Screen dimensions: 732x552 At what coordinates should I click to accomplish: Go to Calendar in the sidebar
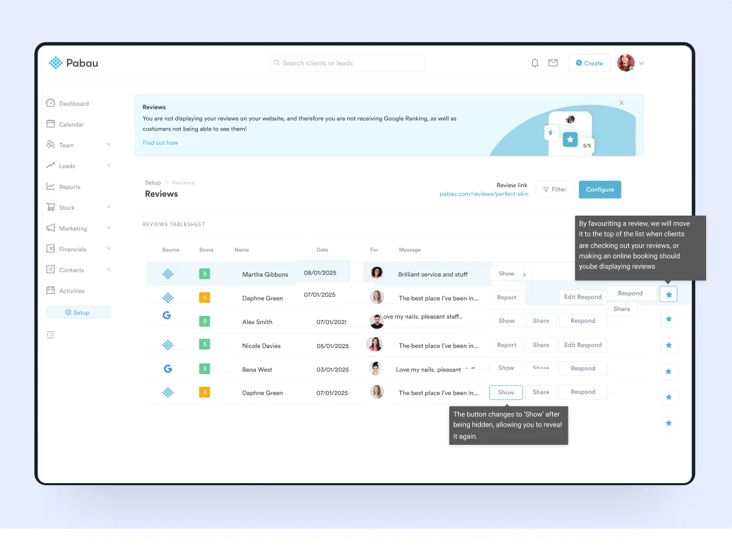[71, 125]
